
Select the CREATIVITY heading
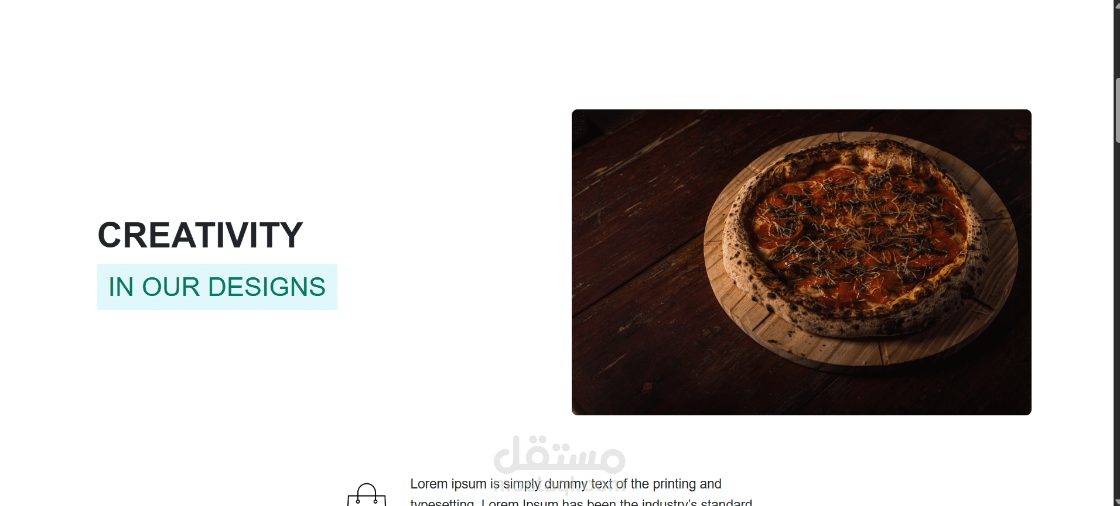pos(200,235)
